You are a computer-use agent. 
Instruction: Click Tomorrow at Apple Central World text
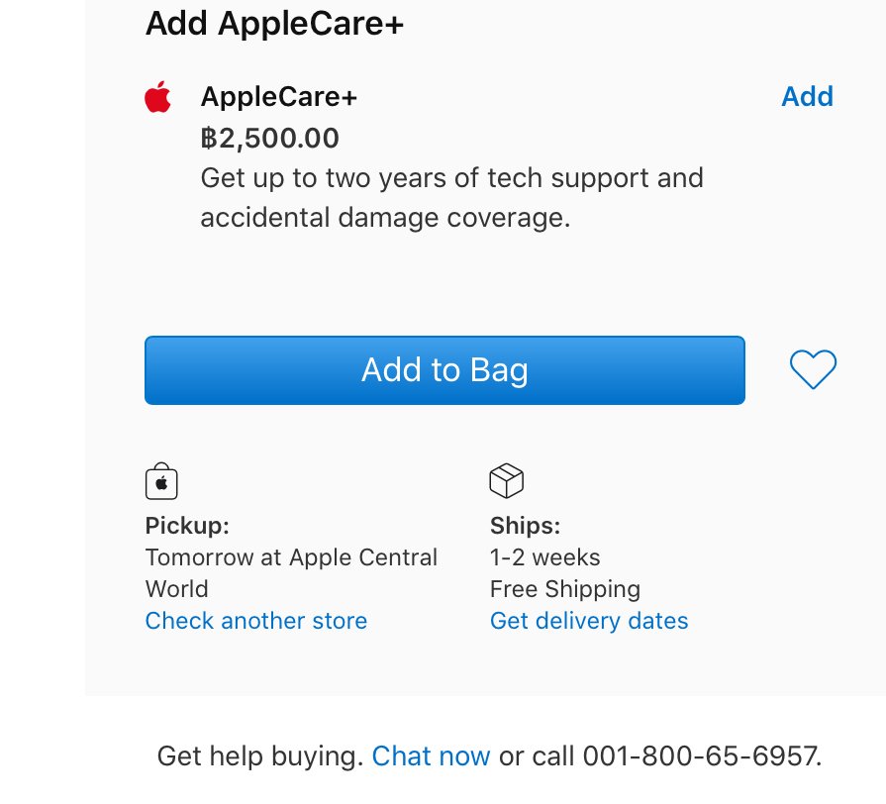[x=291, y=573]
